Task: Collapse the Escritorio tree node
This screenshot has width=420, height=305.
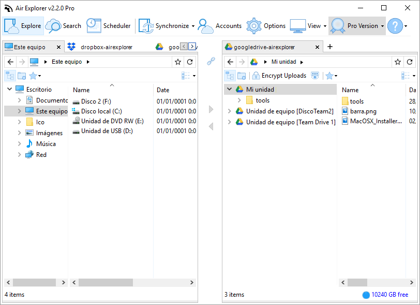Action: coord(10,89)
